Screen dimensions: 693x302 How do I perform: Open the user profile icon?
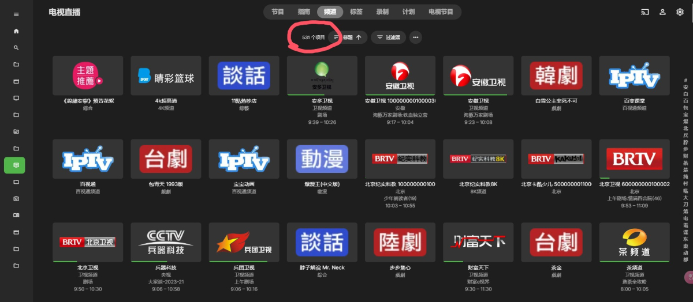[x=663, y=12]
